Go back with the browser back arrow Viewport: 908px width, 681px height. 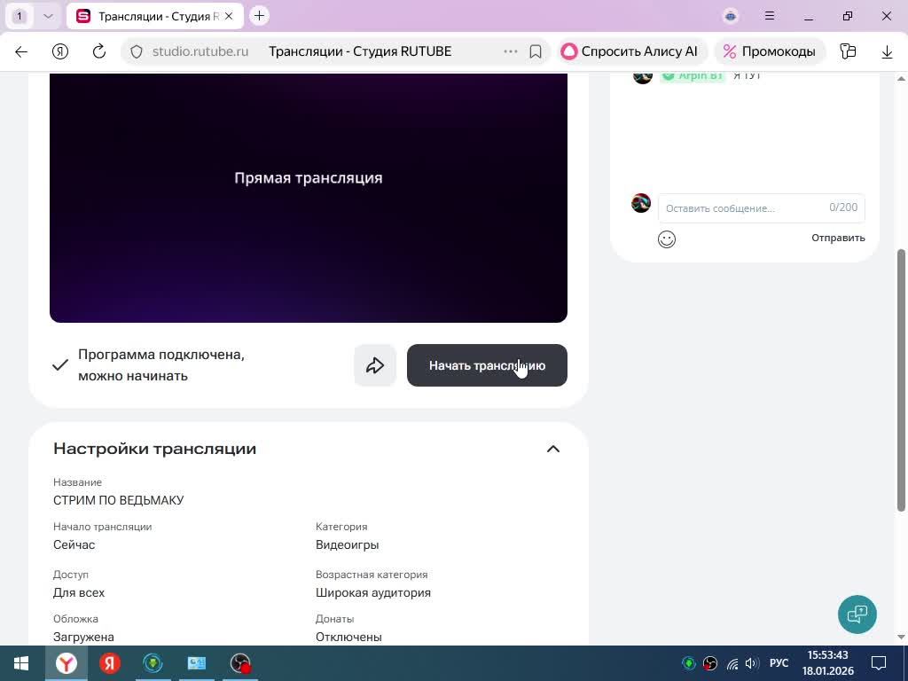point(21,51)
